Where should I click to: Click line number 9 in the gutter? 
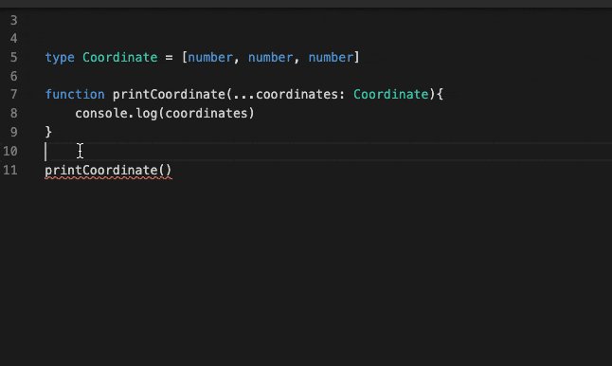coord(13,132)
